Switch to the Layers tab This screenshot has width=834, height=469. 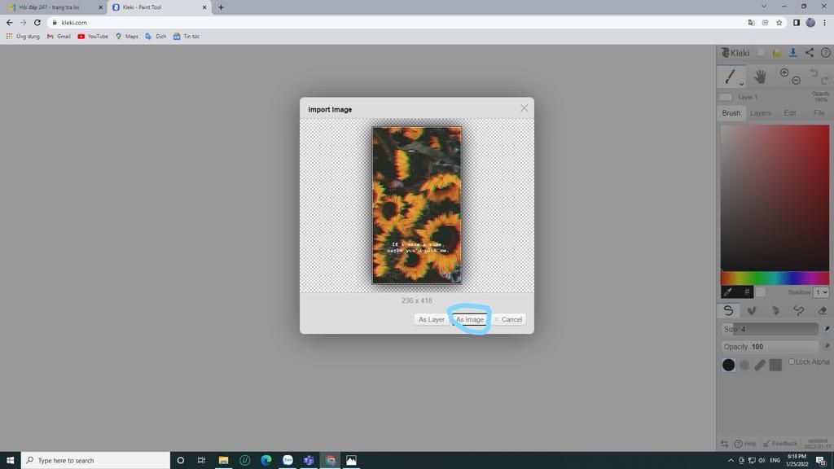[760, 112]
